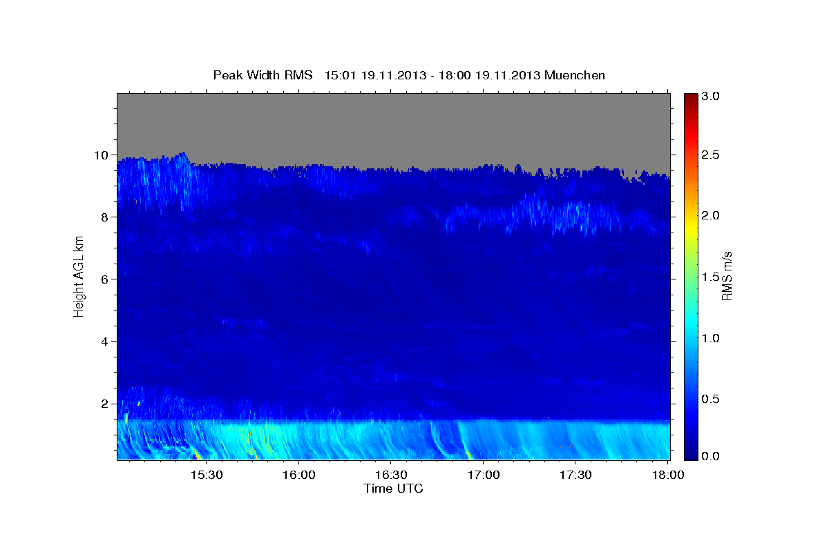This screenshot has width=829, height=552.
Task: Click the 17:30 time tick label
Action: pos(575,475)
